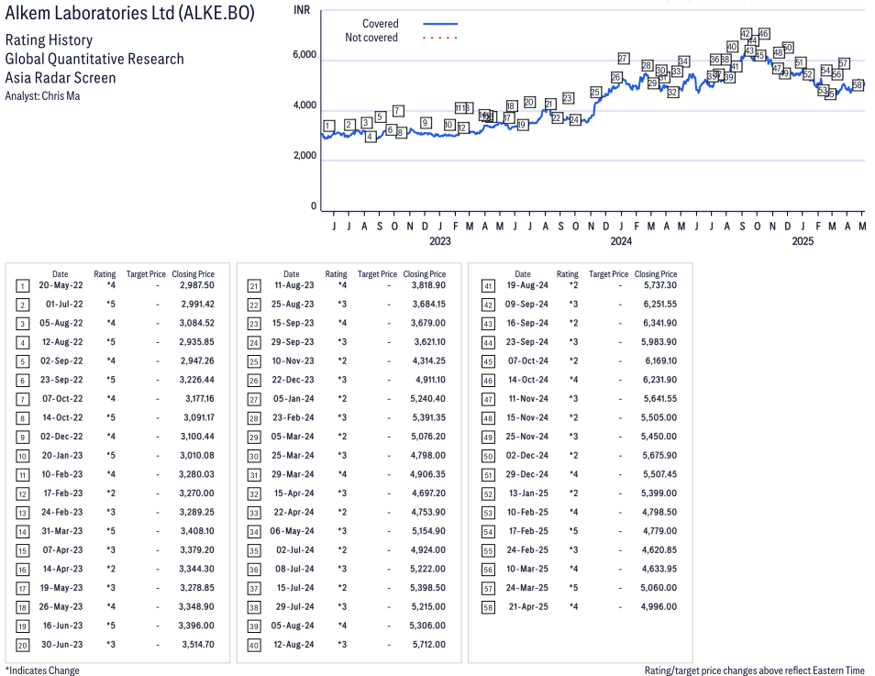The image size is (875, 676).
Task: Click chart marker 25 on the chart
Action: tap(595, 92)
